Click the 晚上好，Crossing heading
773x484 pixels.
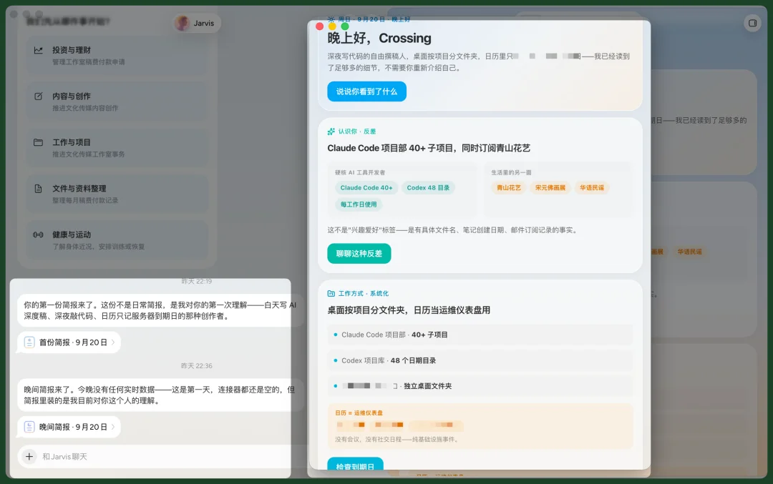click(379, 38)
